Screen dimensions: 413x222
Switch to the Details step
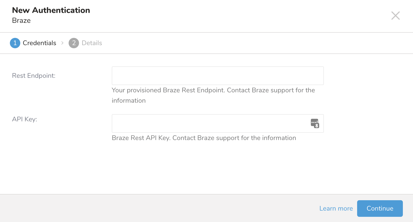92,43
